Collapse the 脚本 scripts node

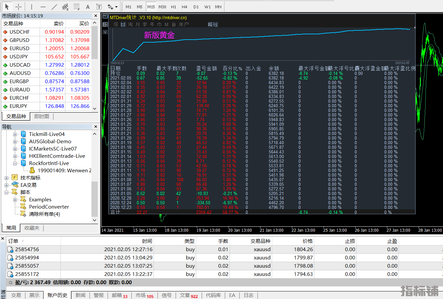(x=6, y=192)
